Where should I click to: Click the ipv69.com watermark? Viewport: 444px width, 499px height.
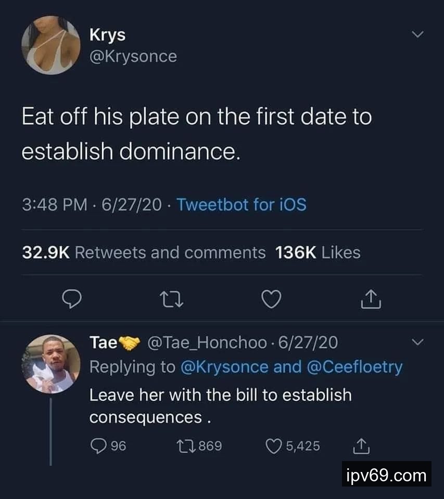386,475
